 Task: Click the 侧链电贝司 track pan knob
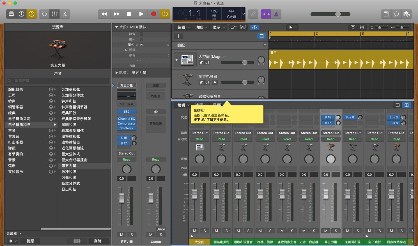click(x=261, y=79)
